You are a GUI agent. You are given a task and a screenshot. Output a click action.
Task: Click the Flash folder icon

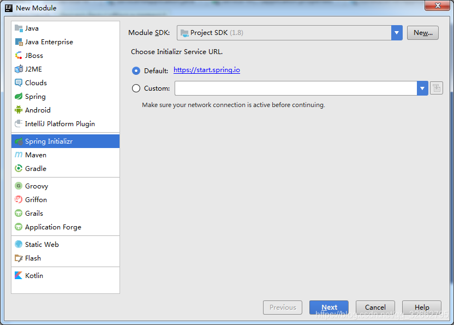(19, 258)
